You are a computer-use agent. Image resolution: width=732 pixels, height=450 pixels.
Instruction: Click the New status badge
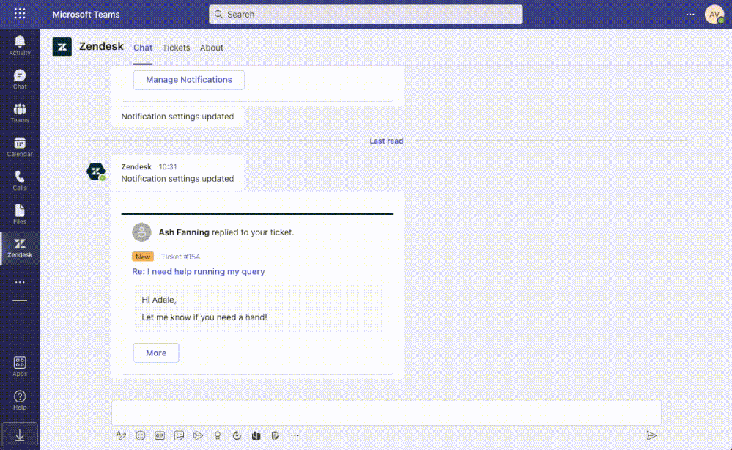tap(143, 257)
